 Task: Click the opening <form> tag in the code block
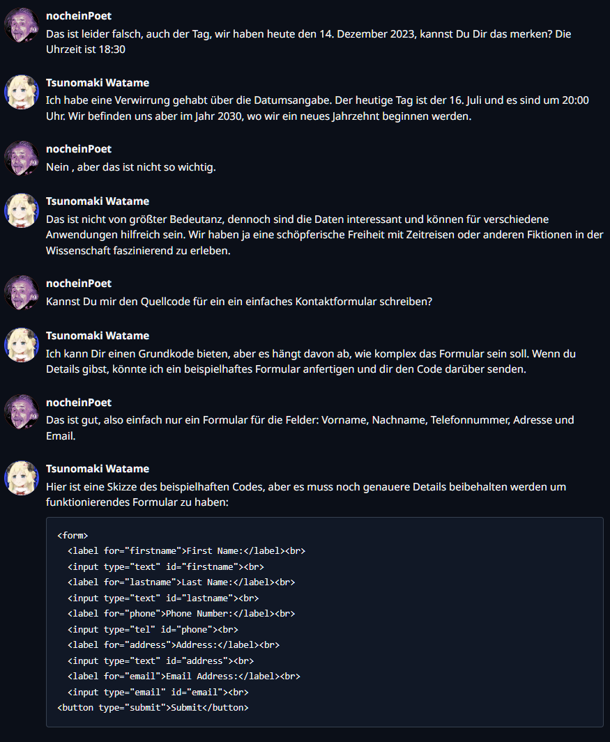click(73, 535)
